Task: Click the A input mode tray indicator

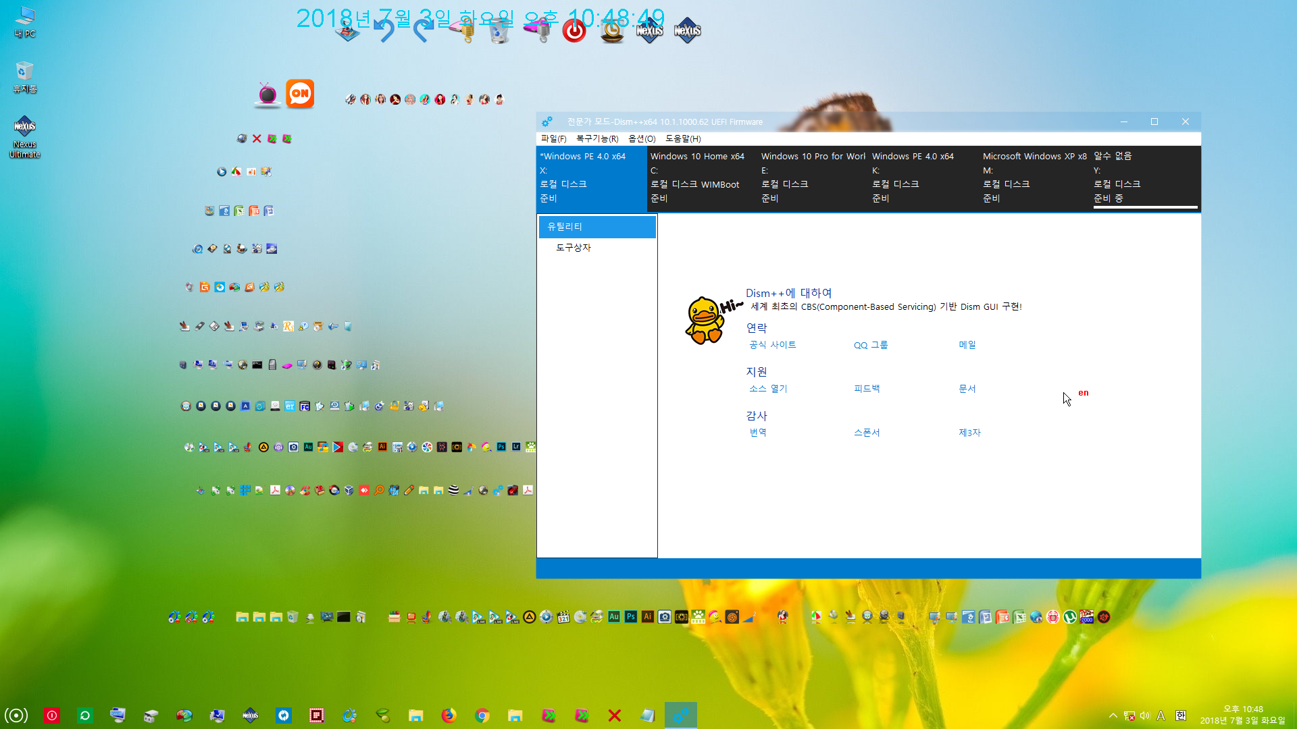Action: click(x=1161, y=715)
